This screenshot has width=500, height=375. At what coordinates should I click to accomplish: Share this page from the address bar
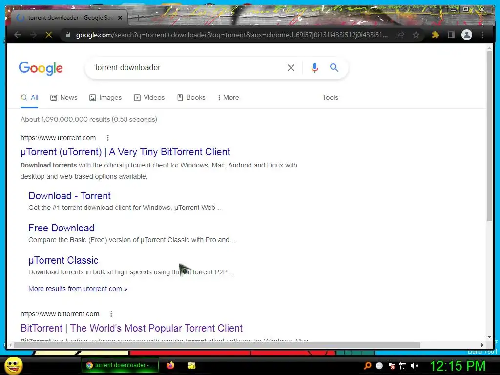[x=400, y=35]
